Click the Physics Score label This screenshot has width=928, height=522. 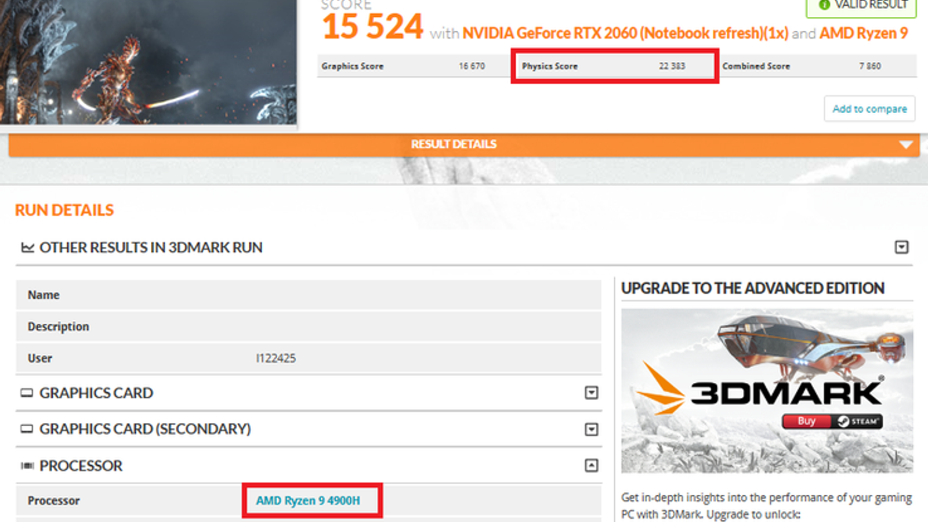tap(550, 66)
